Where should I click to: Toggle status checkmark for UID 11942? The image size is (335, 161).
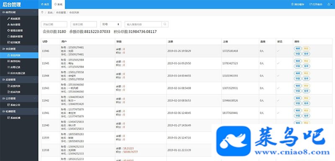[278, 101]
